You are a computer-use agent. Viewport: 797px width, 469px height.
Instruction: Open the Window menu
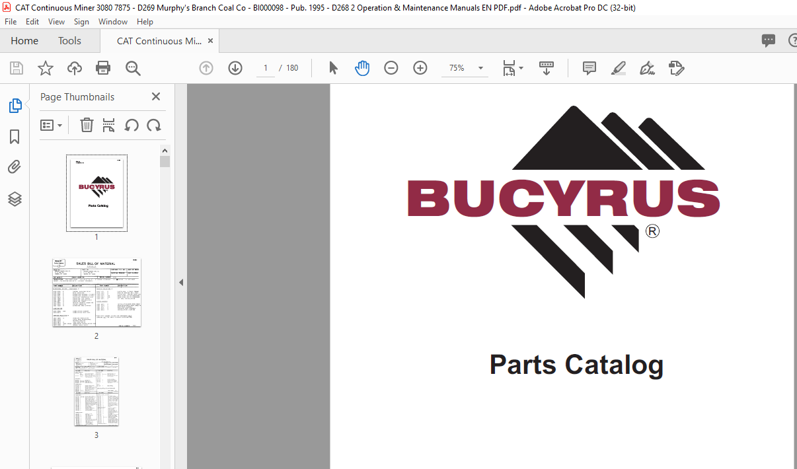113,22
